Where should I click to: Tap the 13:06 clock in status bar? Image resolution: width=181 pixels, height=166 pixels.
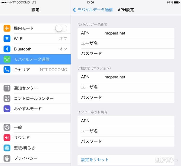(x=90, y=2)
